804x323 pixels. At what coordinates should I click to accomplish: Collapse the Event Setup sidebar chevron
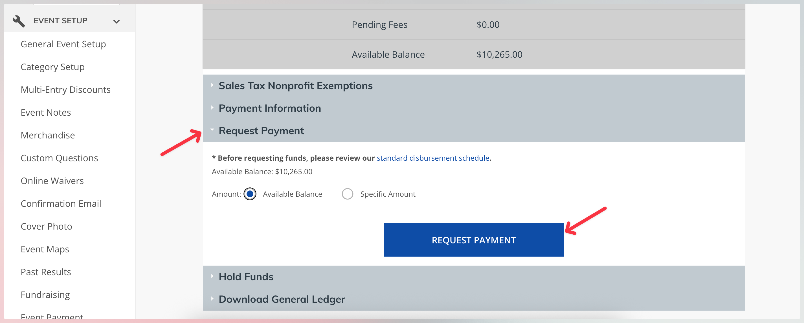tap(117, 21)
